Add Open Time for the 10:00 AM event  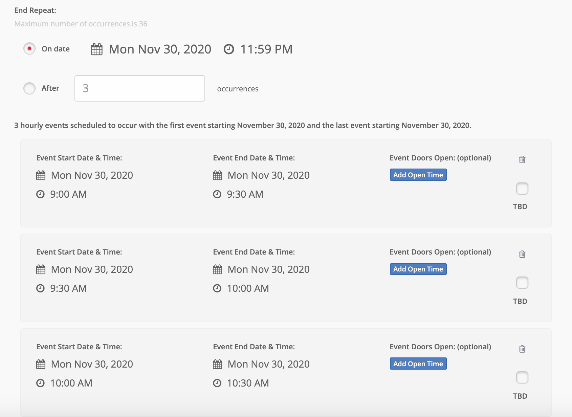pos(418,364)
